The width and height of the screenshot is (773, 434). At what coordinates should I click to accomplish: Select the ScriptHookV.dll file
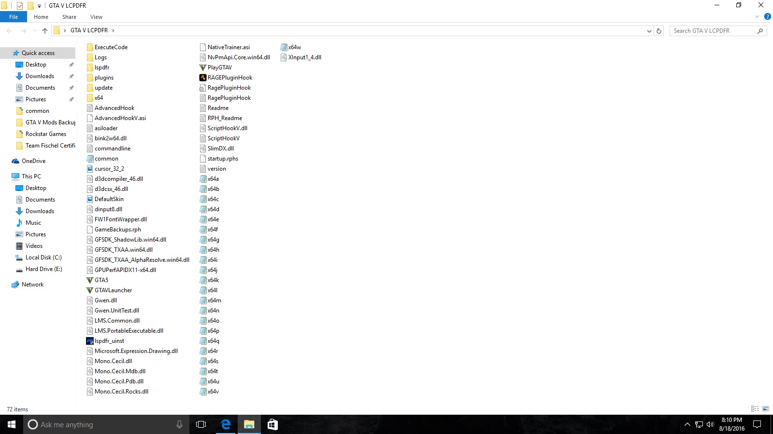[224, 128]
